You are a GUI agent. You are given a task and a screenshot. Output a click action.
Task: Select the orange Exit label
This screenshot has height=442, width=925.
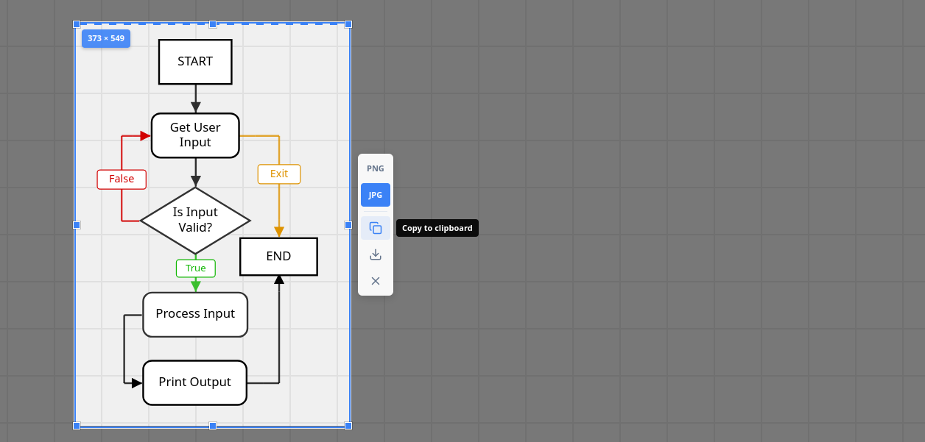pyautogui.click(x=279, y=174)
